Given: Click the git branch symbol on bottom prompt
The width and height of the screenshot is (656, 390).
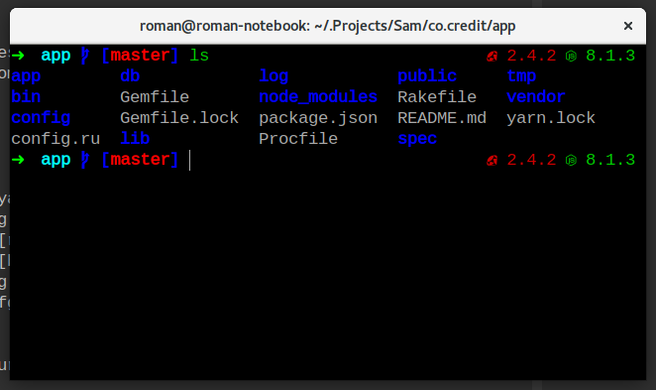Looking at the screenshot, I should 85,160.
